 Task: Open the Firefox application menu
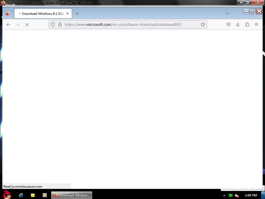pyautogui.click(x=256, y=24)
